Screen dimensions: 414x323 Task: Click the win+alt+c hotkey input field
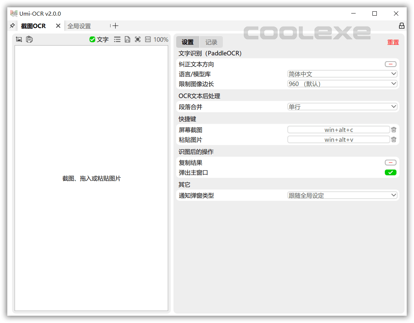coord(338,129)
